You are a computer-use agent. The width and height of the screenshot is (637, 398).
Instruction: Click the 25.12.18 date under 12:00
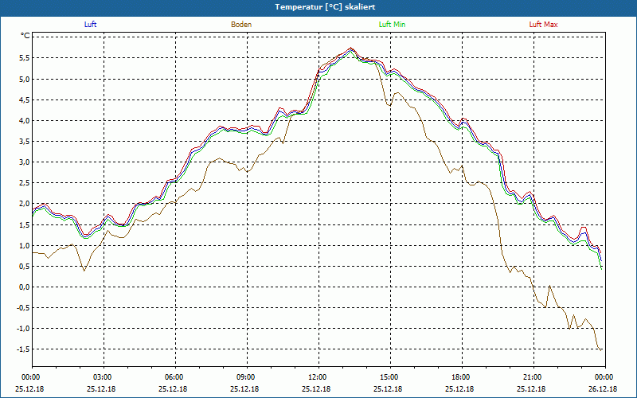(x=316, y=388)
